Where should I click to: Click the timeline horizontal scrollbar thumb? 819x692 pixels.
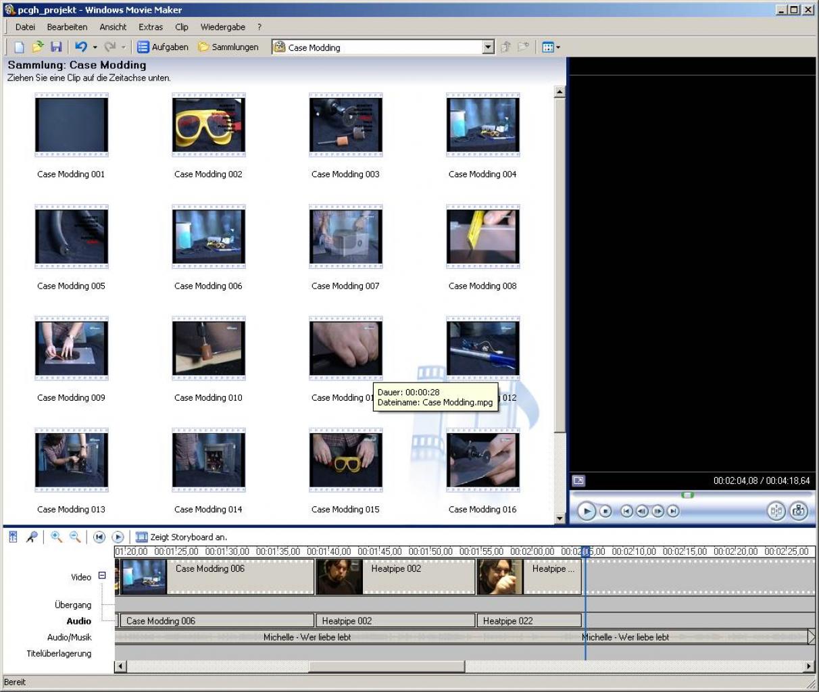[x=387, y=666]
